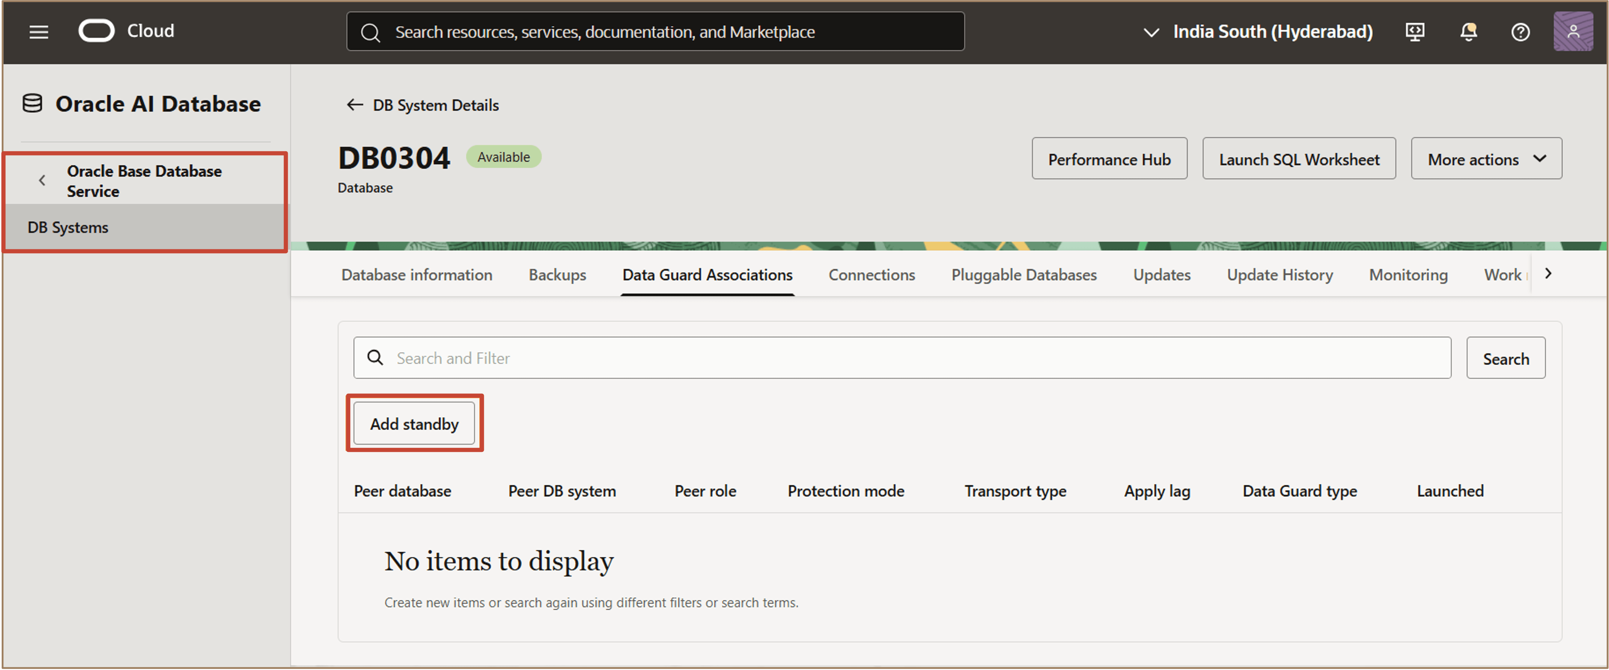This screenshot has width=1609, height=670.
Task: Collapse Oracle Base Database Service chevron
Action: [42, 180]
